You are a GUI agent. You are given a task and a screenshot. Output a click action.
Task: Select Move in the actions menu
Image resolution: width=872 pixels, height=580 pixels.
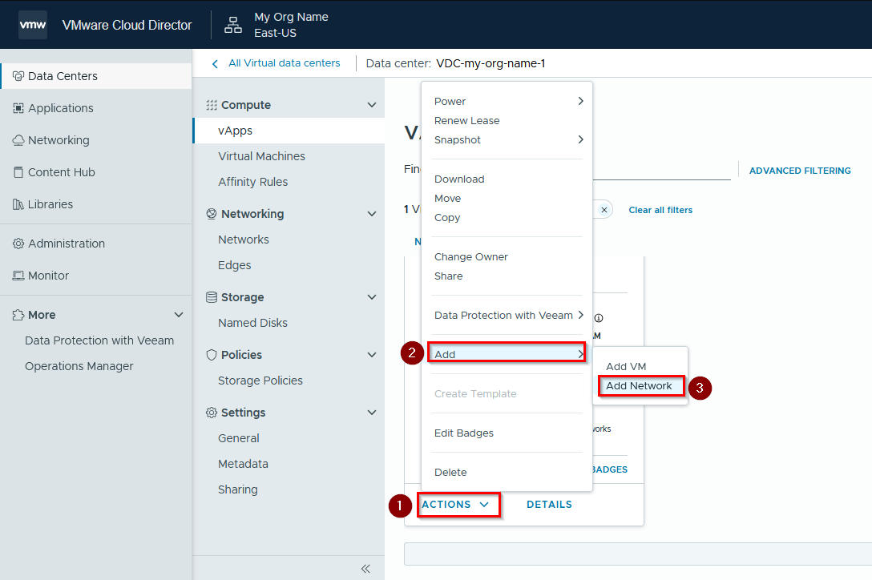coord(448,199)
